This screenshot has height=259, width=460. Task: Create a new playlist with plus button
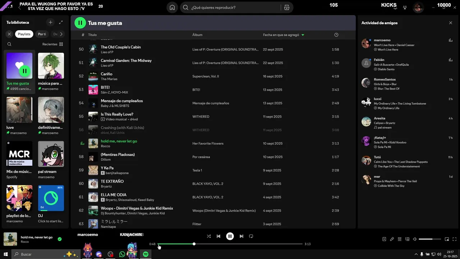tap(50, 22)
